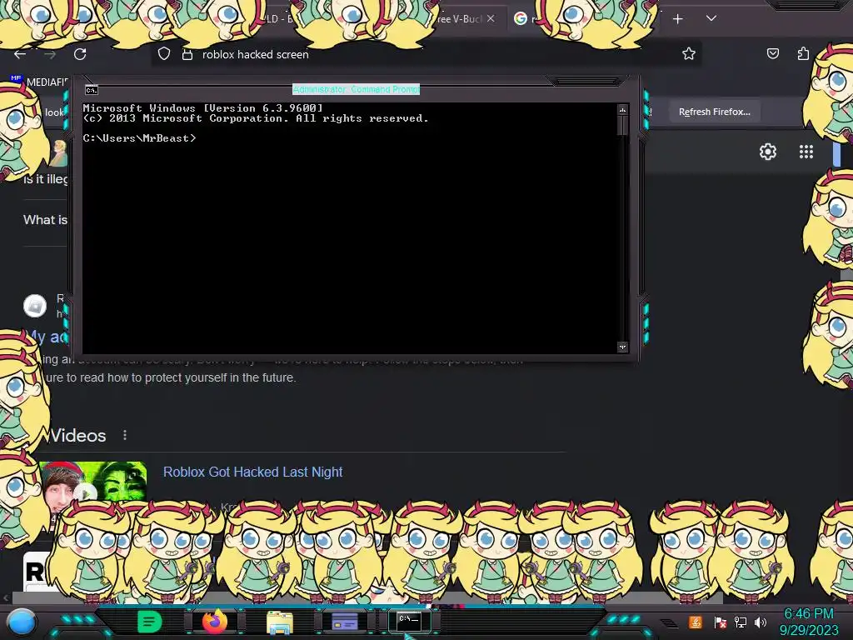This screenshot has height=640, width=853.
Task: Open 'Roblox Got Hacked Last Night' video link
Action: pos(253,472)
